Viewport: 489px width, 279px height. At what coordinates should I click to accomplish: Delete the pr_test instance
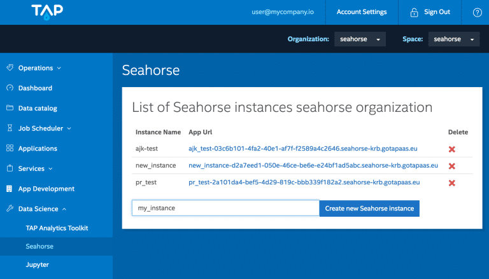[451, 183]
